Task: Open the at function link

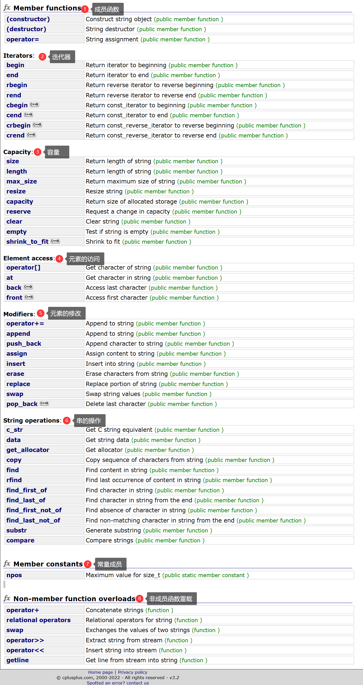Action: coord(9,278)
